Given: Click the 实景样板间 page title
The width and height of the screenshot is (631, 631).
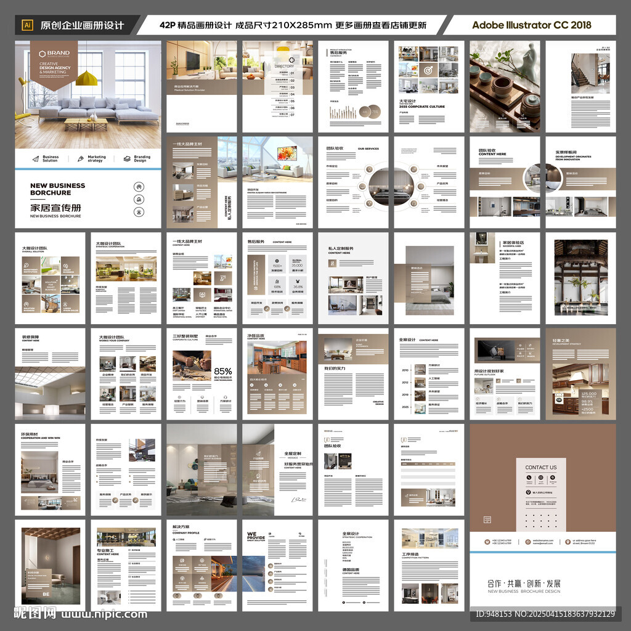Looking at the screenshot, I should 566,152.
